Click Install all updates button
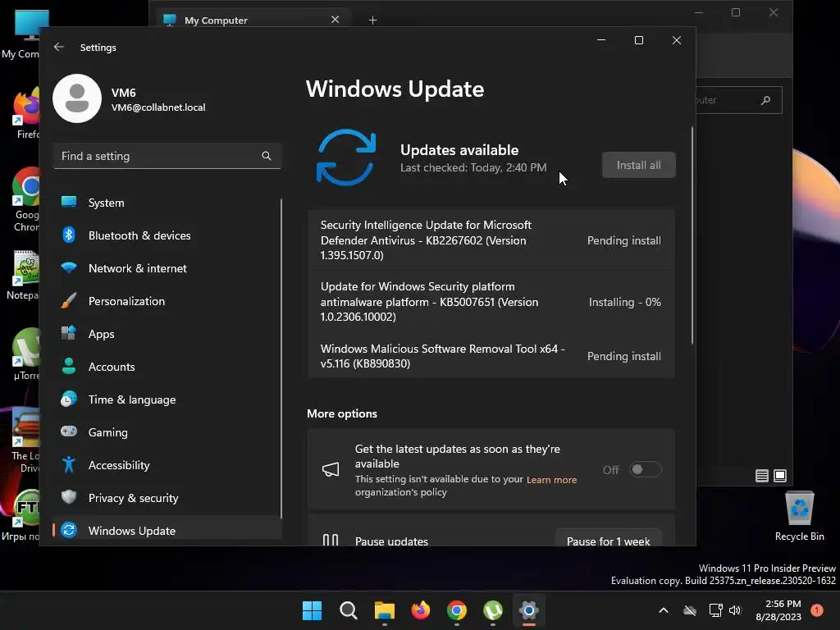The height and width of the screenshot is (630, 840). pos(638,165)
